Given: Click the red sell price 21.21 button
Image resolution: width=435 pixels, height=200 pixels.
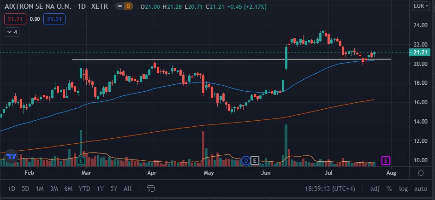Looking at the screenshot, I should point(15,19).
